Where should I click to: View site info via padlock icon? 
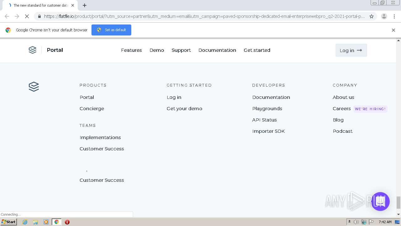[39, 16]
